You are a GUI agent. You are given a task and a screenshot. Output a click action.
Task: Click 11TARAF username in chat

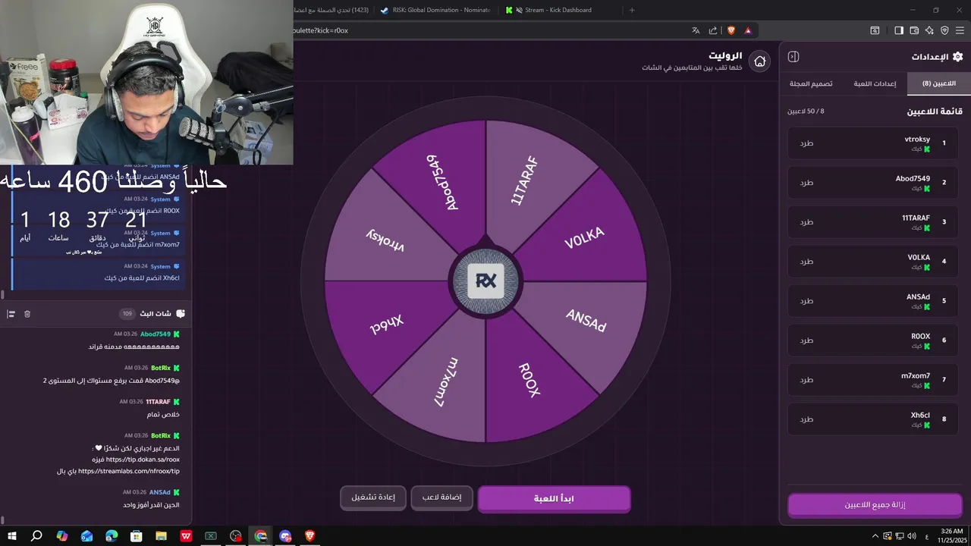tap(159, 401)
